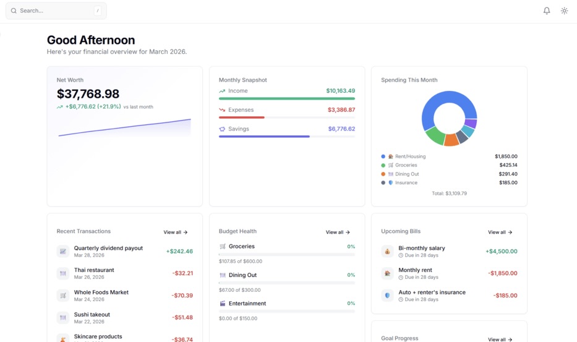Click the Groceries budget progress bar

[287, 254]
